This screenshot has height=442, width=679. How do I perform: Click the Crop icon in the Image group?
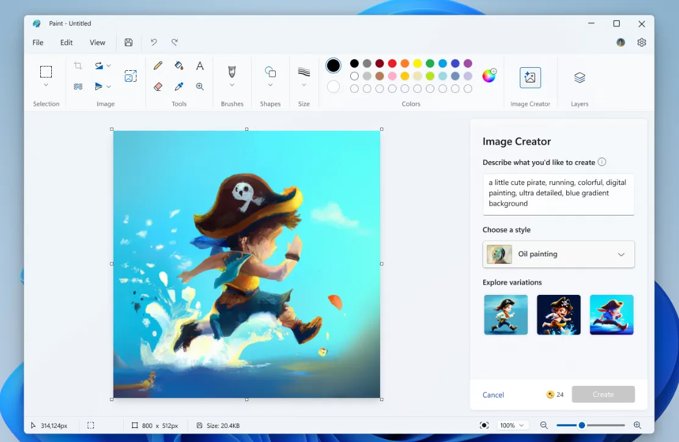tap(77, 65)
